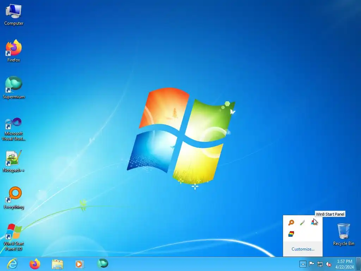Select the Supermium desktop shortcut
Screen dimensions: 361x271
(x=14, y=88)
